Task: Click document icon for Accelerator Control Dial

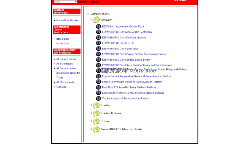Action: click(x=98, y=32)
